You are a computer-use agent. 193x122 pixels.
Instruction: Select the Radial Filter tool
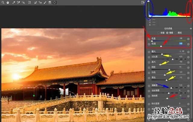pos(55,2)
